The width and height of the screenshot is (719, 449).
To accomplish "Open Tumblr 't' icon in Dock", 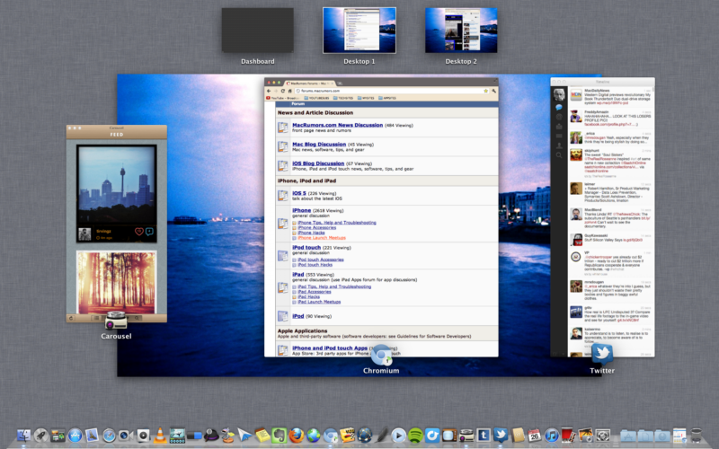I will click(484, 436).
